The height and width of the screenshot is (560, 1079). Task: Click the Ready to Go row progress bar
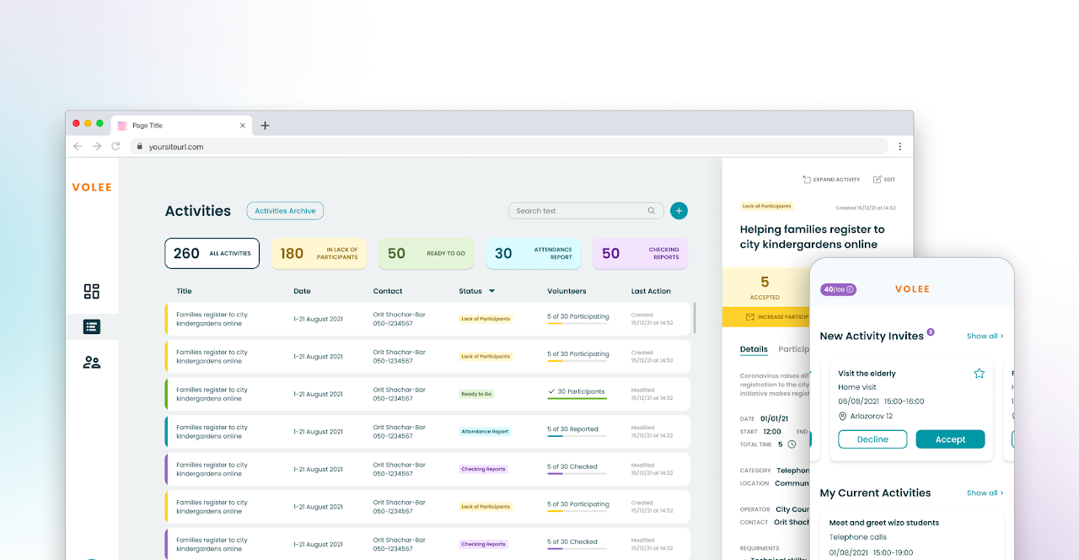577,398
